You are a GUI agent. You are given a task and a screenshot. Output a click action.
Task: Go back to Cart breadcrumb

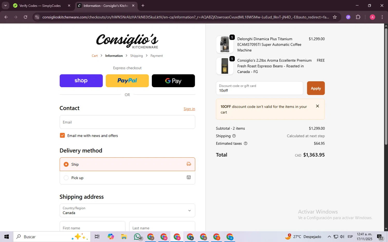[95, 56]
